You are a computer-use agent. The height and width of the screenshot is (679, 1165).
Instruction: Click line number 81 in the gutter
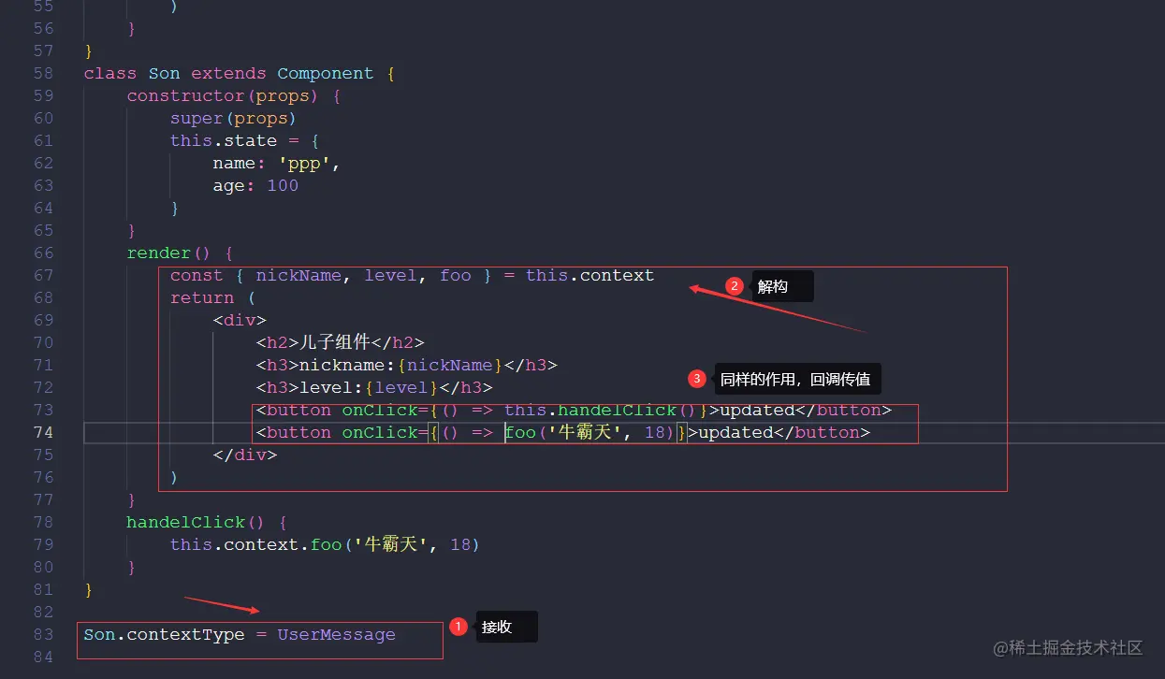coord(43,589)
